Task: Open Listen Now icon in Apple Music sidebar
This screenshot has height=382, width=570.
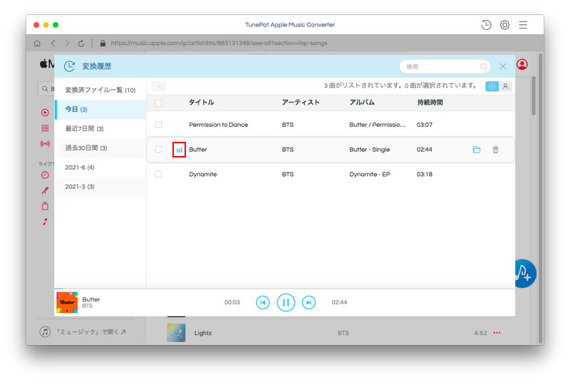Action: pos(45,113)
